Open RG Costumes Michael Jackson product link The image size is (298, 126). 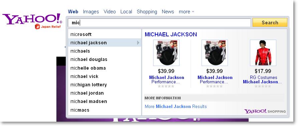coord(262,80)
